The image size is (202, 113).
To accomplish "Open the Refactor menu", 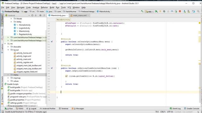I will tap(44, 8).
